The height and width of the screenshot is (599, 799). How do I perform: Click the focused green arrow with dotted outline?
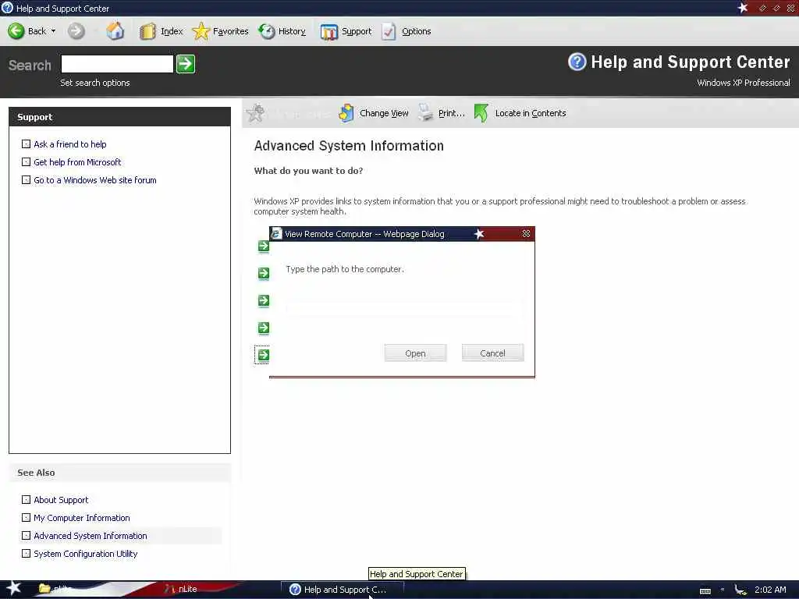263,355
